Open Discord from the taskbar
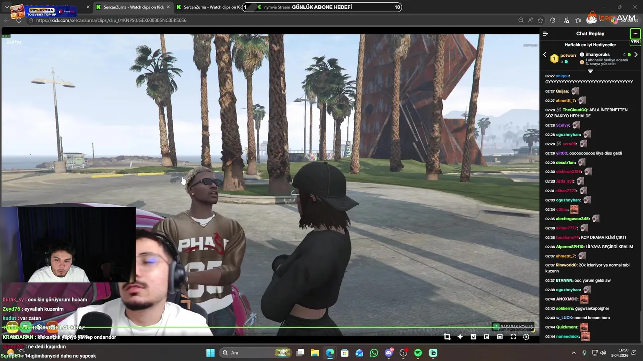Viewport: 643px width, 361px height. click(x=389, y=353)
